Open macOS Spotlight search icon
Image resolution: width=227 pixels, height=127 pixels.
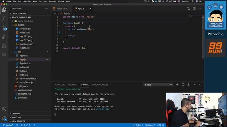click(x=193, y=1)
